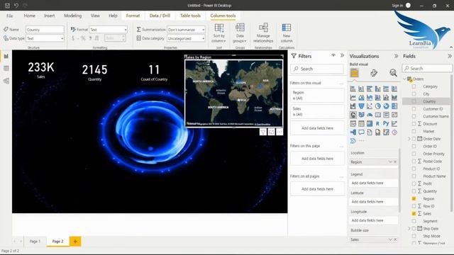The image size is (454, 255).
Task: Open More options dots under map visual
Action: [279, 132]
